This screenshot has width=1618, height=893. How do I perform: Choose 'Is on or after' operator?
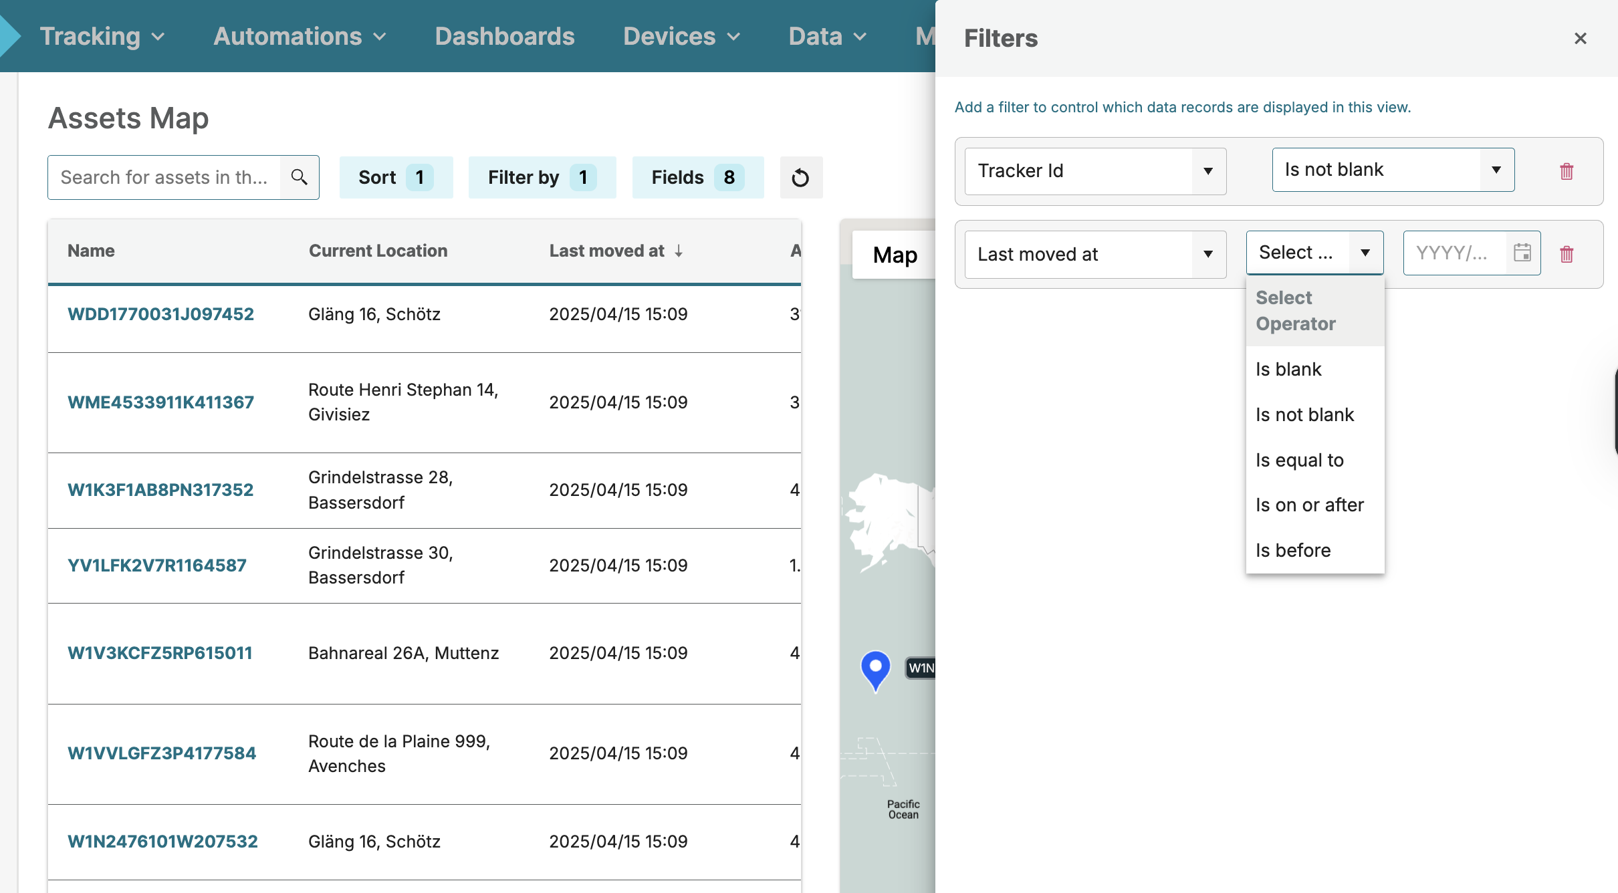[x=1309, y=505]
